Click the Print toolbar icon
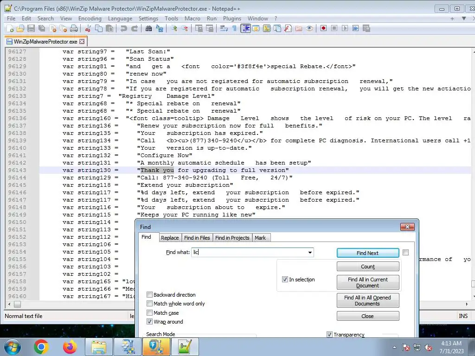The width and height of the screenshot is (475, 356). click(x=74, y=28)
